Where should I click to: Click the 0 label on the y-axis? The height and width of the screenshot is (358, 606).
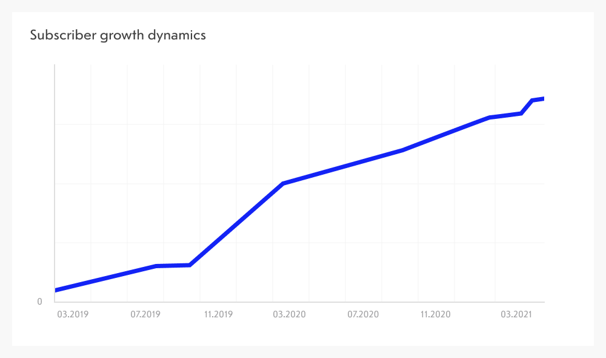[x=40, y=302]
